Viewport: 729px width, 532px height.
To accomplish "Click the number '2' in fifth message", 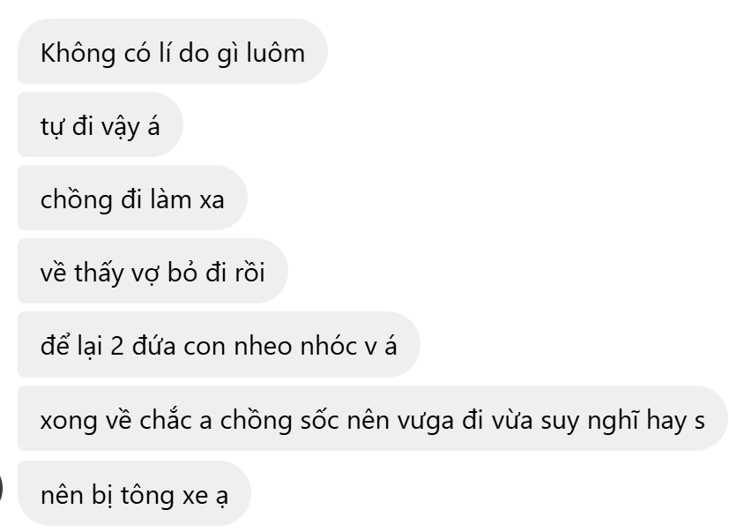I will click(117, 347).
